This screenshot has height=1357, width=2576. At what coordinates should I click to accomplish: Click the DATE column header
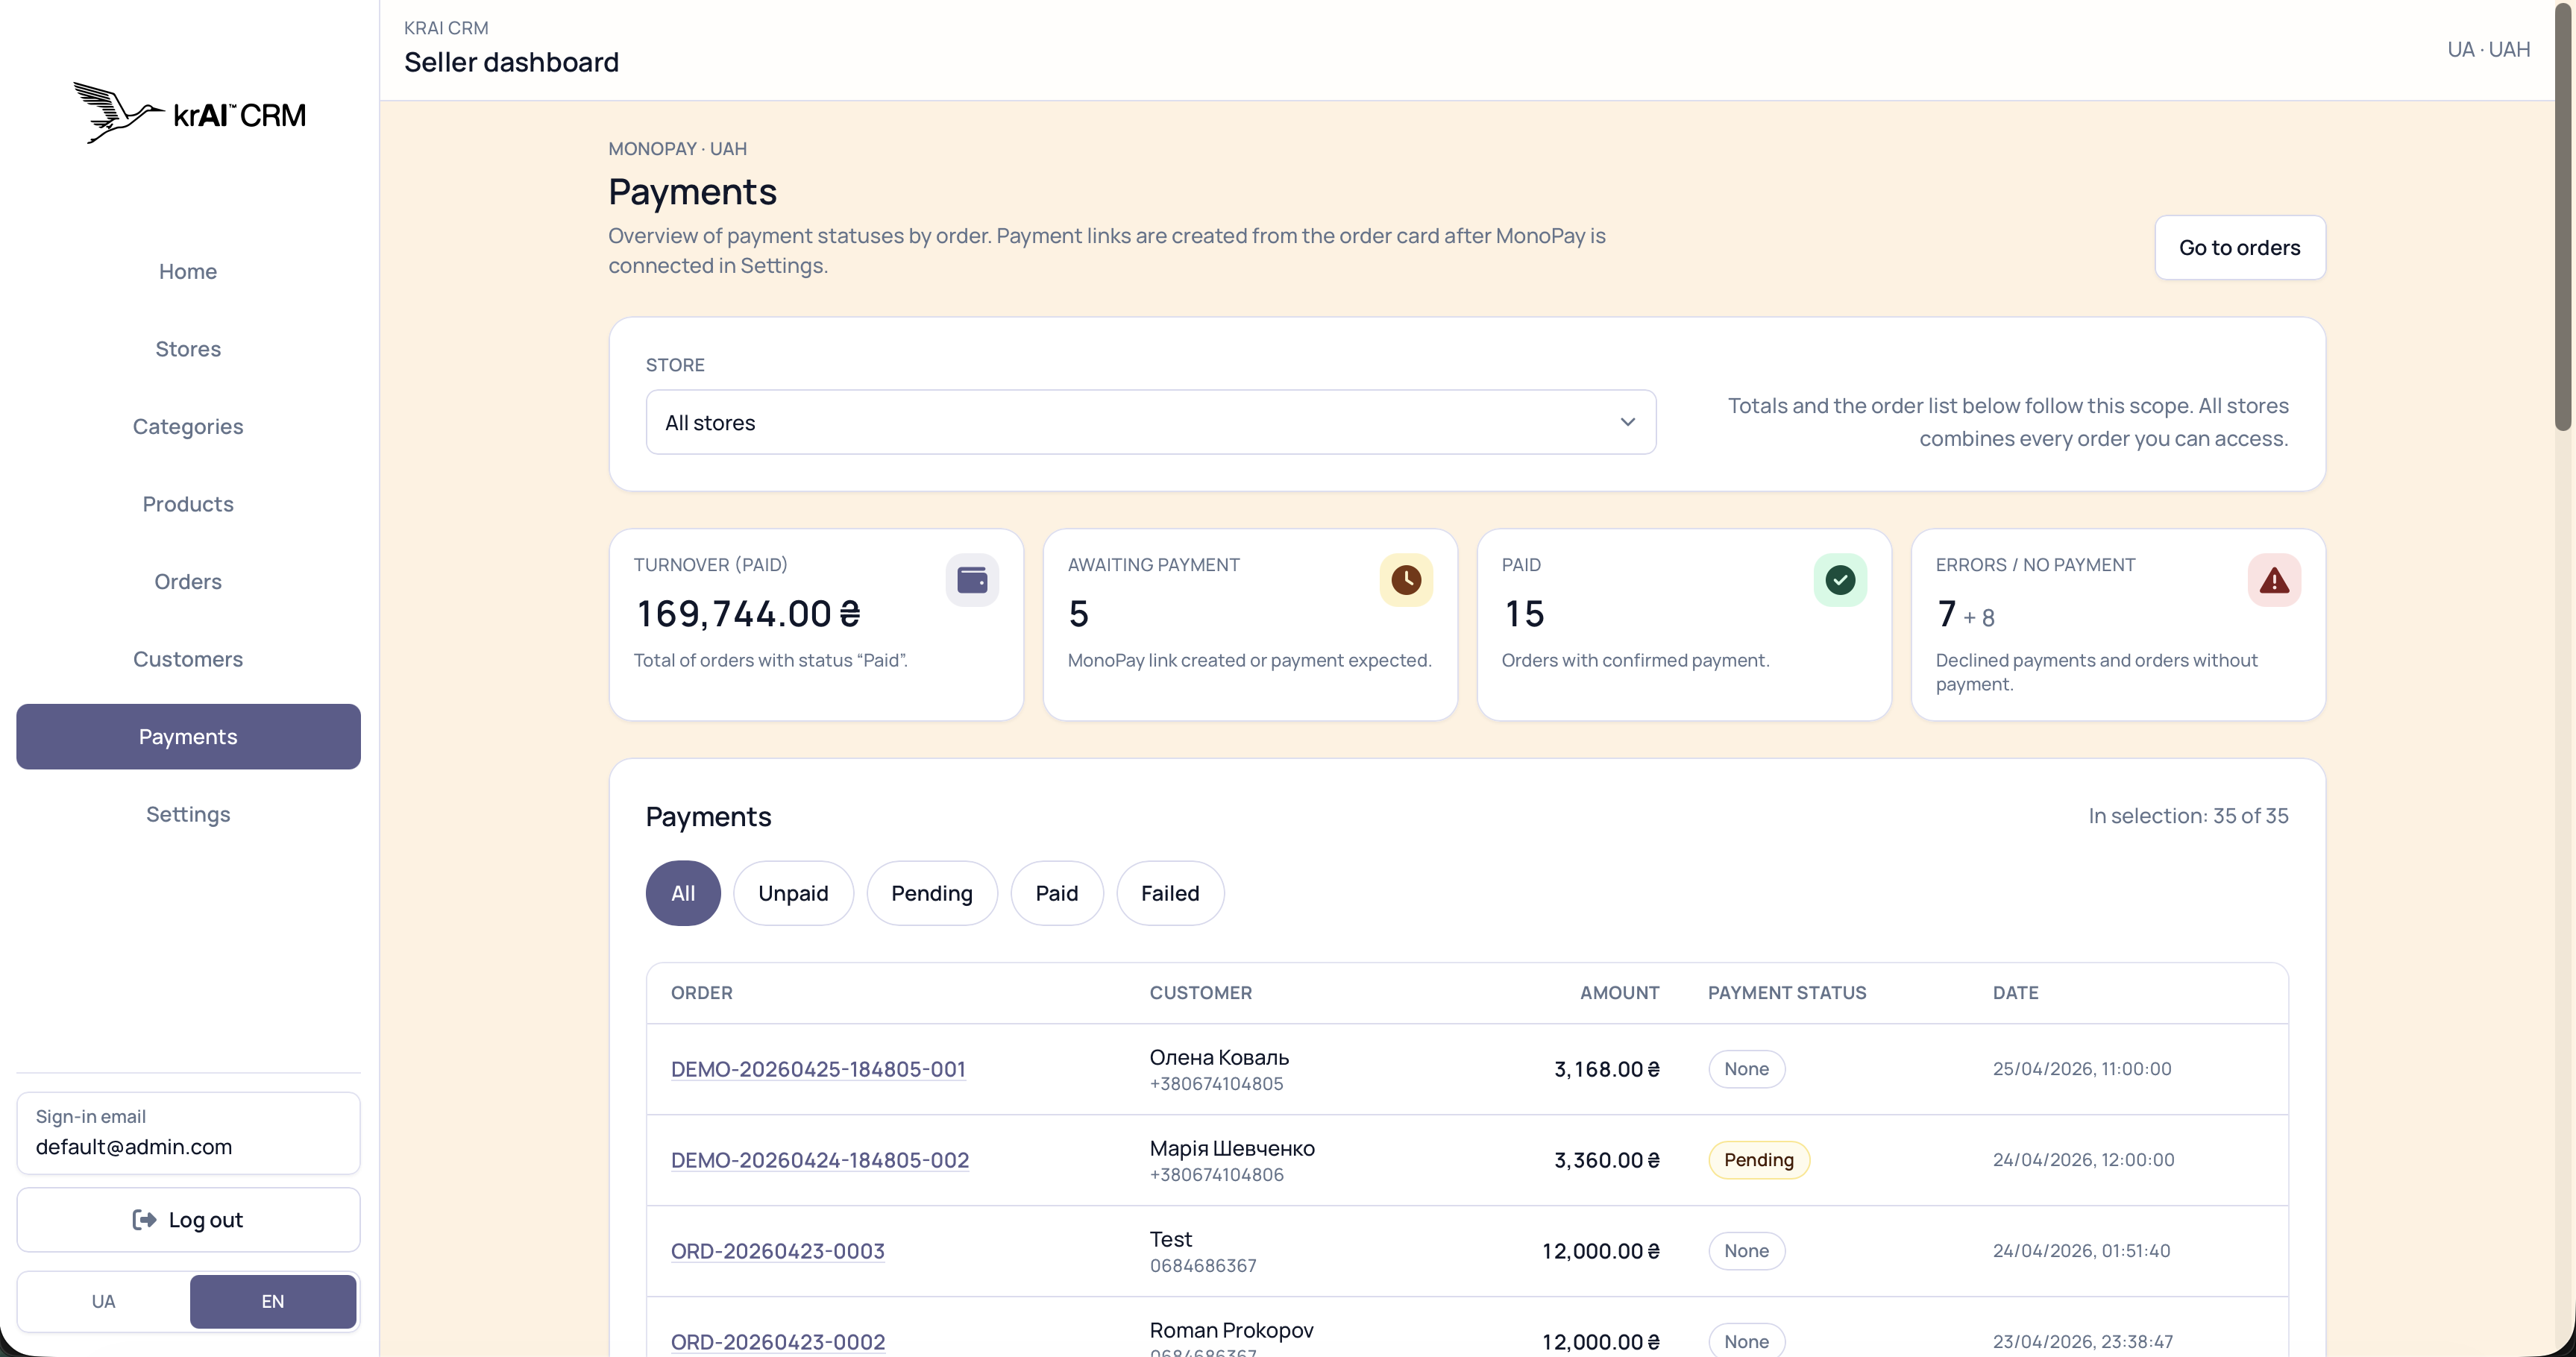point(2015,993)
